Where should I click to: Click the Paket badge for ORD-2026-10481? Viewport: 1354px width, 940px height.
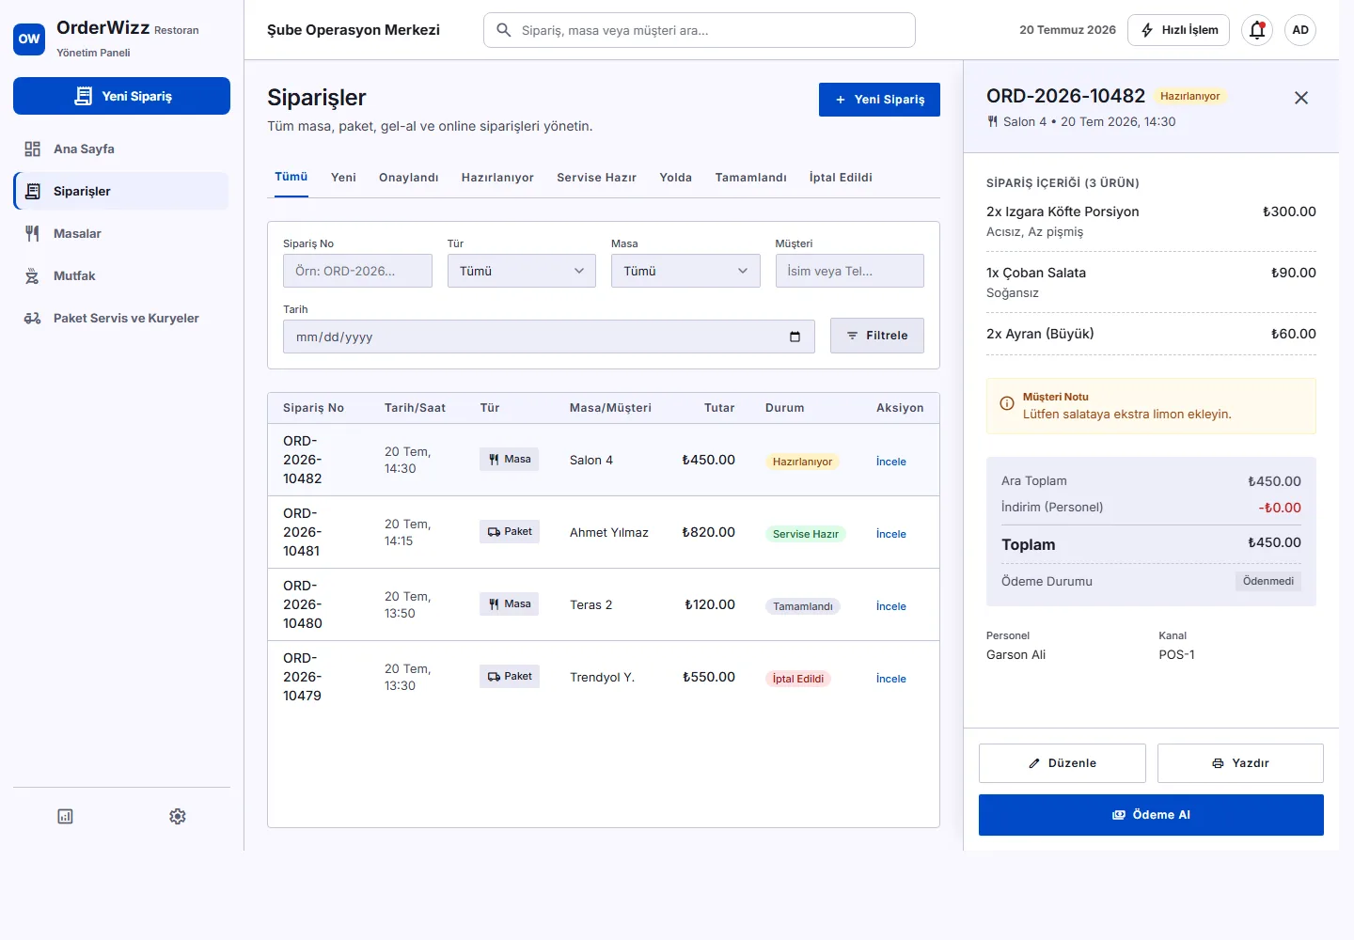[509, 532]
